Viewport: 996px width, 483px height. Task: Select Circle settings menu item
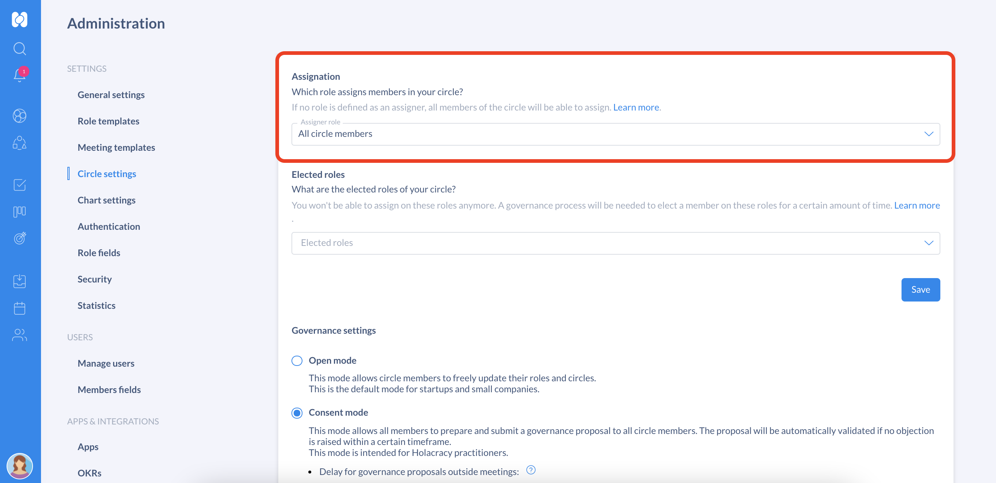tap(107, 173)
